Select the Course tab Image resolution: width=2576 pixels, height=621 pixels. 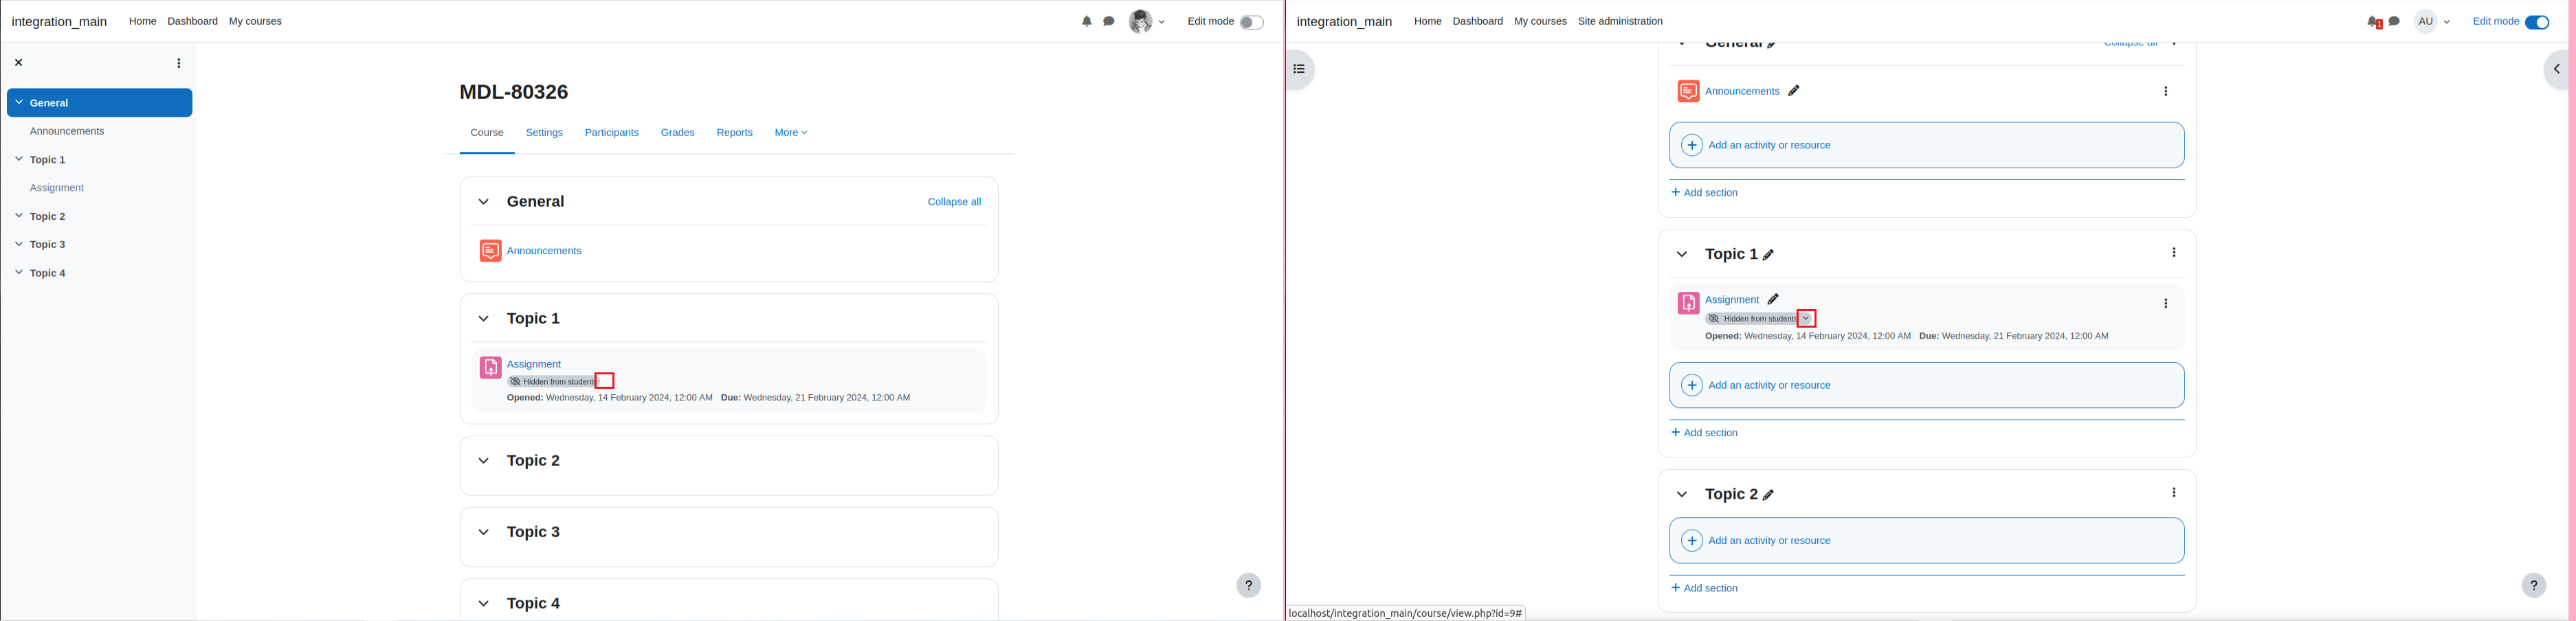pyautogui.click(x=487, y=133)
